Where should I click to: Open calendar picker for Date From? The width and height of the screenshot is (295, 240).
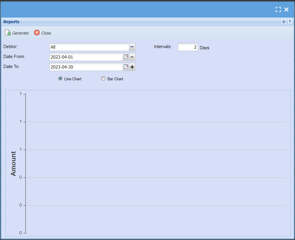tap(126, 57)
